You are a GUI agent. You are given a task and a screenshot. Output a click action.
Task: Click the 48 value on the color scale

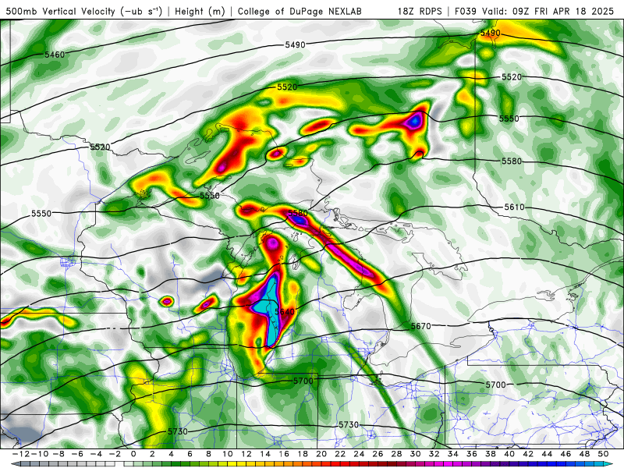tap(584, 454)
